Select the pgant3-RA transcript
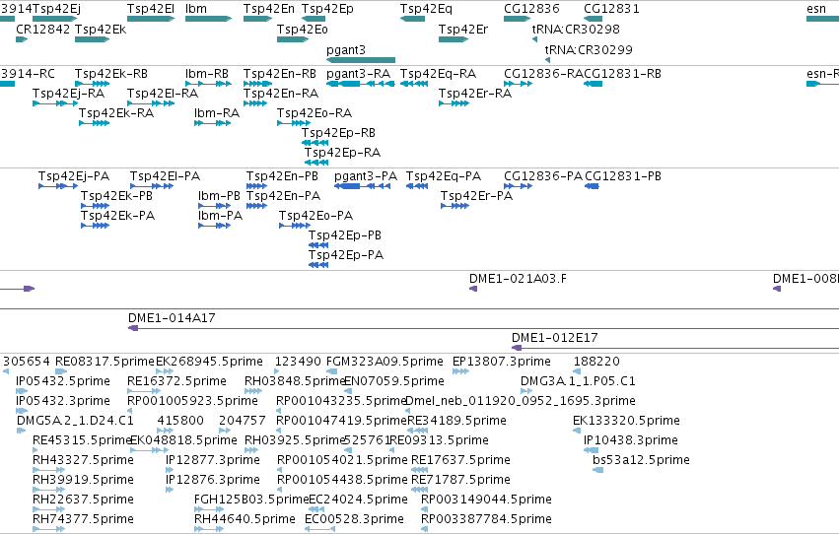This screenshot has height=534, width=839. [x=361, y=84]
